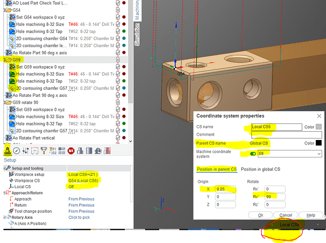326x243 pixels.
Task: Collapse the G54 folder in operations tree
Action: click(2, 10)
